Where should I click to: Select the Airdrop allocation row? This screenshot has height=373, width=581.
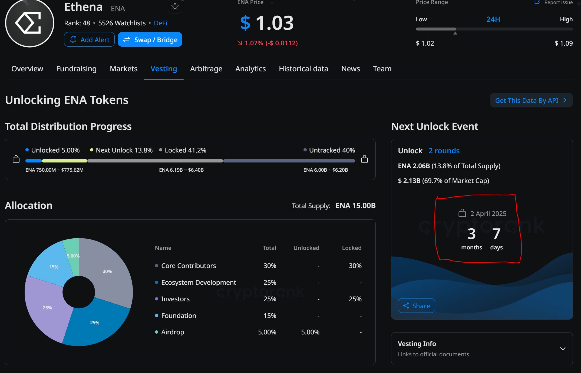click(x=173, y=332)
